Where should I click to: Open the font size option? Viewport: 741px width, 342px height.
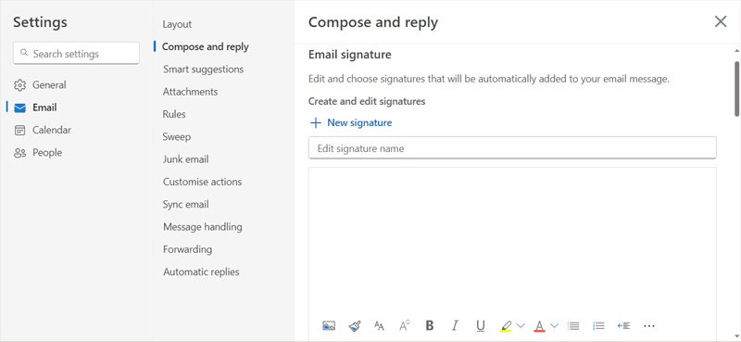pyautogui.click(x=379, y=325)
